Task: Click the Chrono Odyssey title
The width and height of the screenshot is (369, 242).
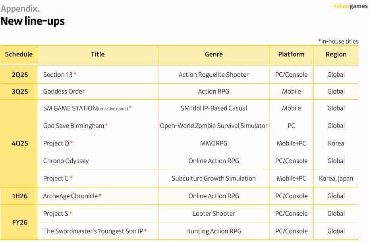Action: click(x=66, y=161)
